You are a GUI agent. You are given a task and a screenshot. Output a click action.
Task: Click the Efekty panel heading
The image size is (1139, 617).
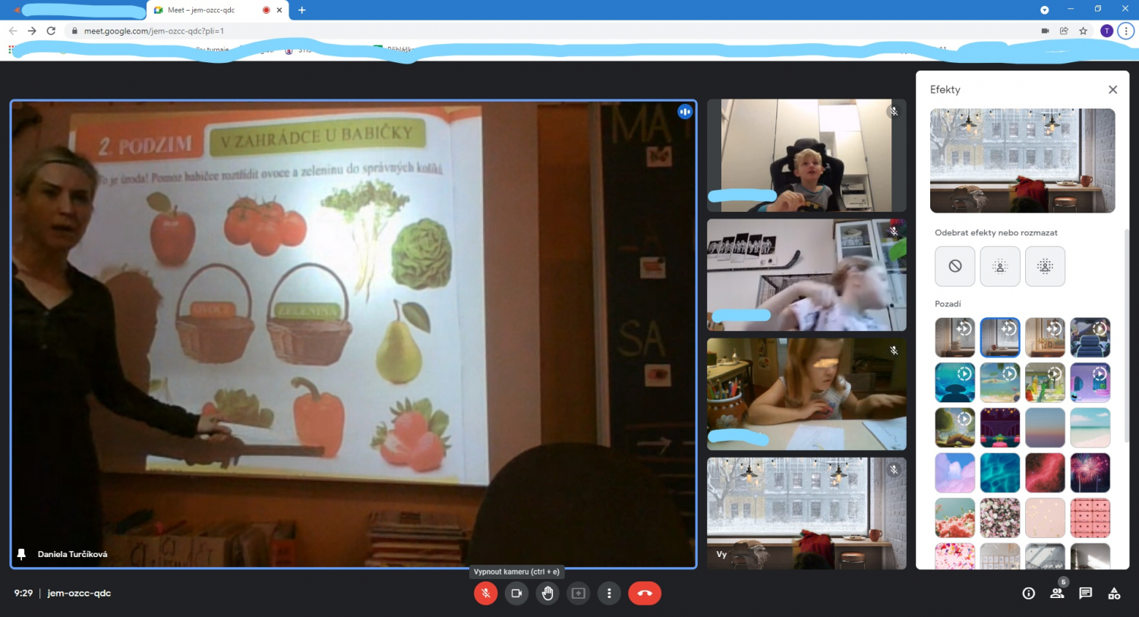coord(945,90)
